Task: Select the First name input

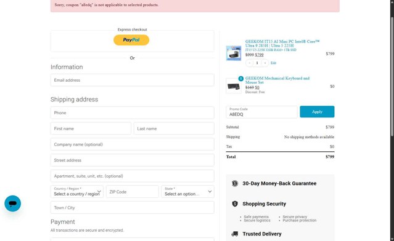Action: (x=91, y=128)
